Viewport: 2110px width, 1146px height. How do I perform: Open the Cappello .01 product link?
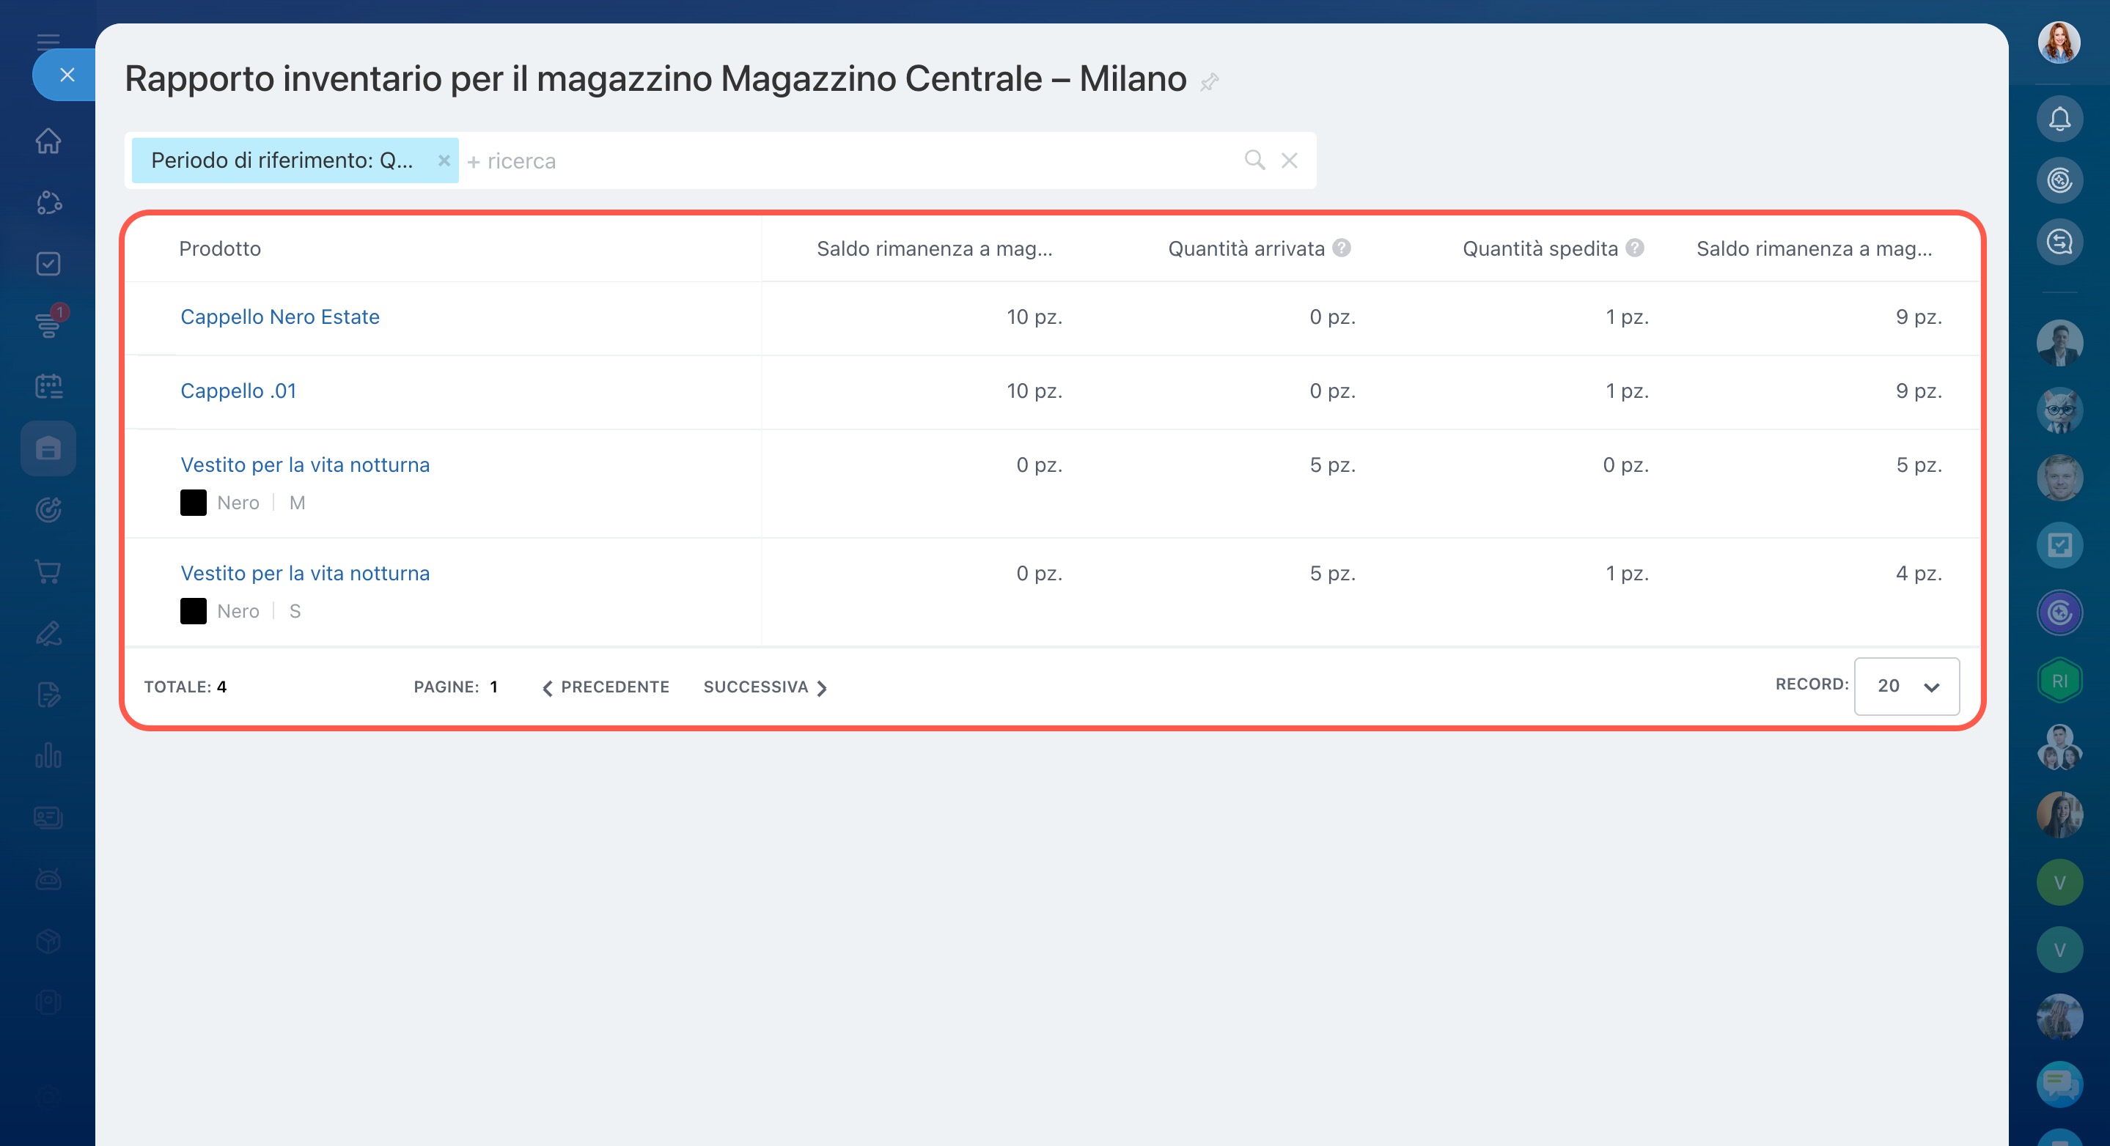pyautogui.click(x=238, y=391)
